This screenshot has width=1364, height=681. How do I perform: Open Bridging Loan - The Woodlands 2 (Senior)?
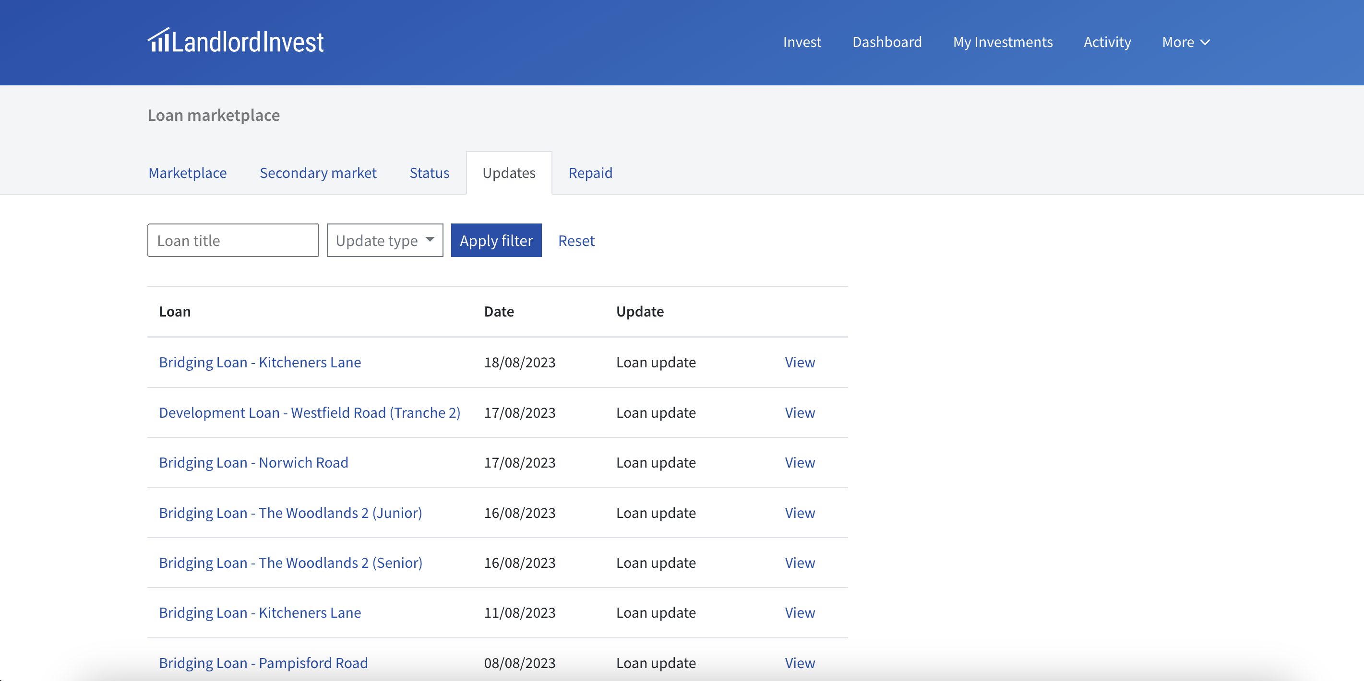(x=291, y=562)
